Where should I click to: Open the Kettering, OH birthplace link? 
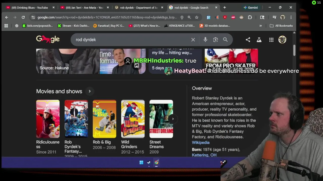coord(204,155)
